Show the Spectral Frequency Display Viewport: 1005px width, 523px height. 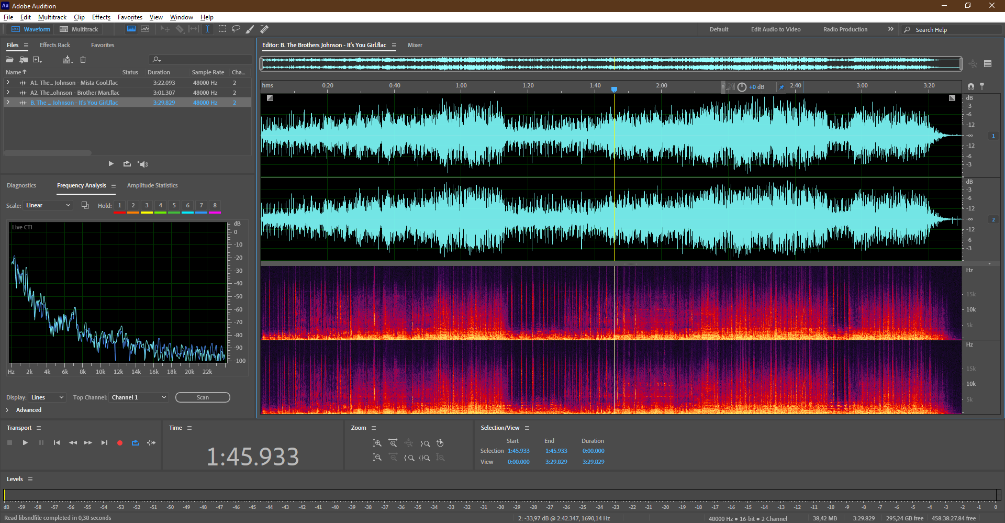[x=131, y=29]
